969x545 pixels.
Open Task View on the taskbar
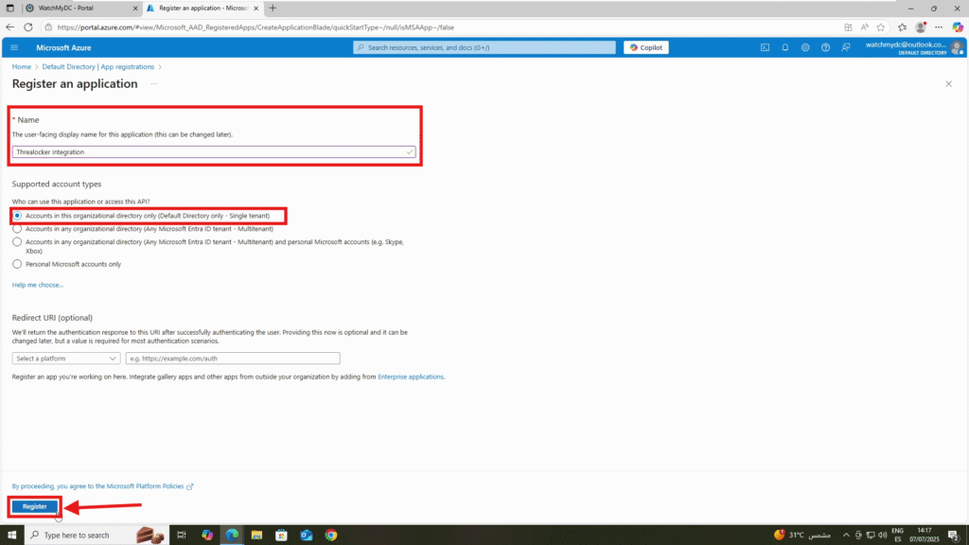click(182, 536)
